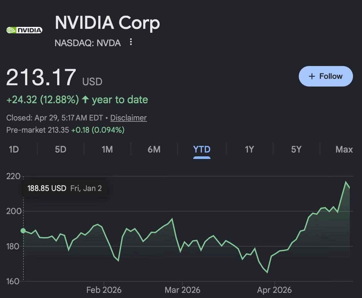Click the chart peak near 216
The height and width of the screenshot is (298, 362).
346,182
